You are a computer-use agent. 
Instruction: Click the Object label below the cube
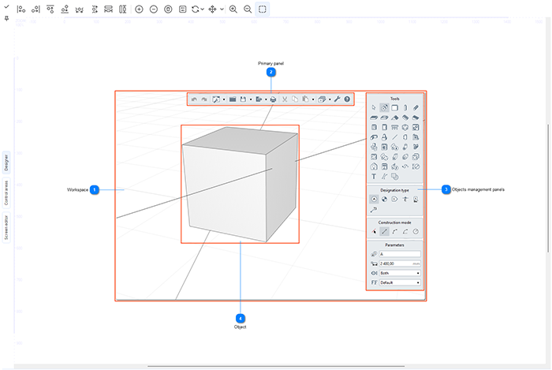pyautogui.click(x=240, y=327)
